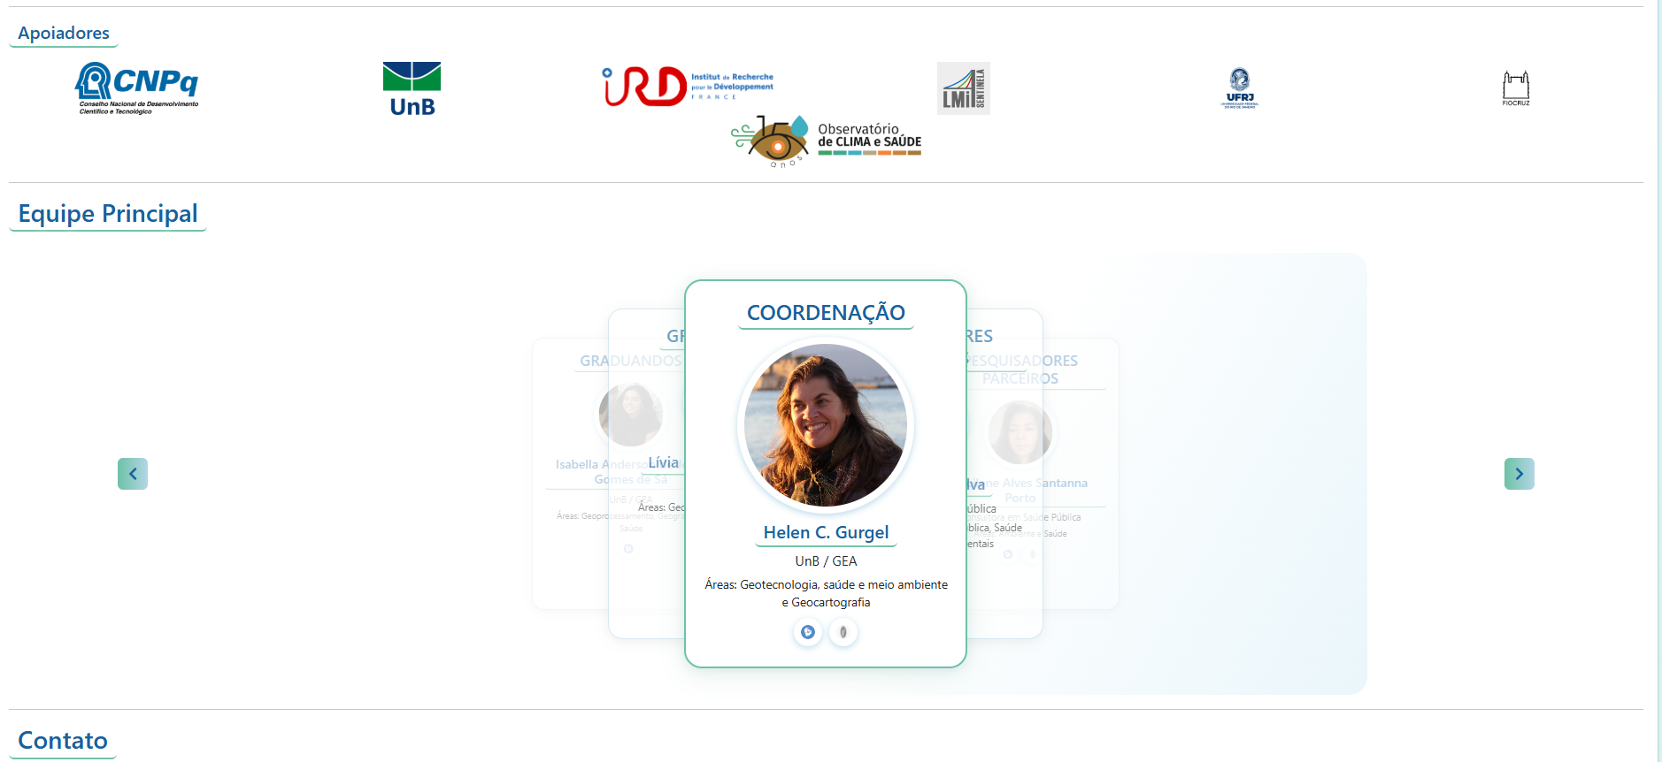Click the IRD France logo

(x=688, y=87)
